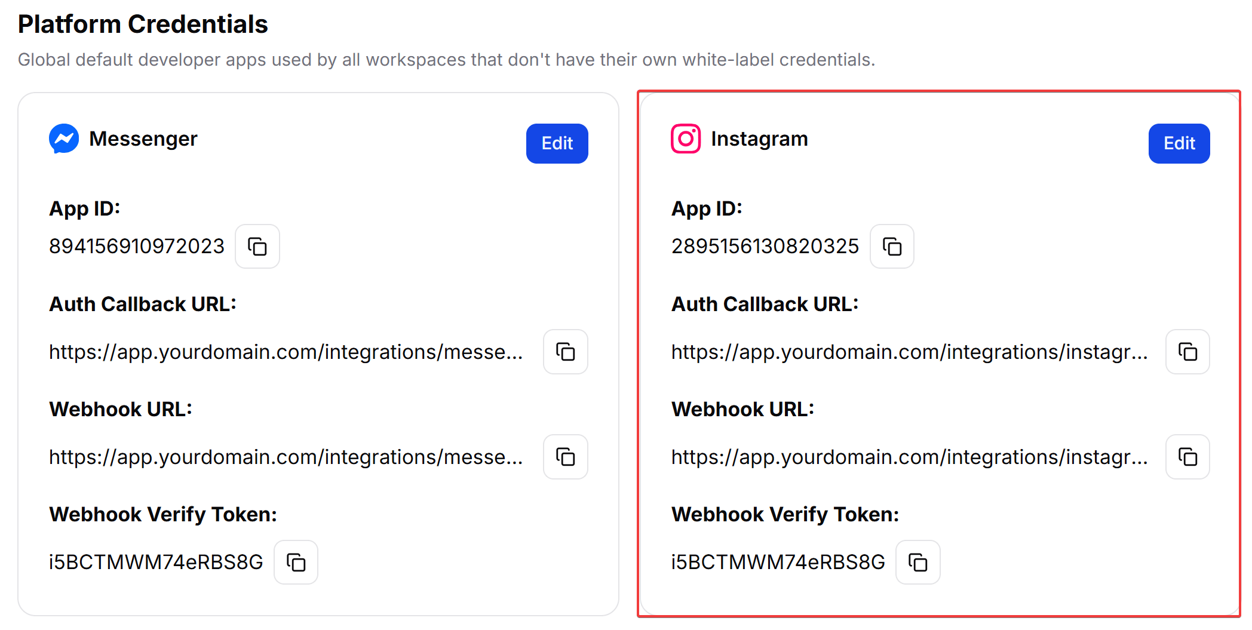
Task: Click the Instagram Webhook URL text
Action: 909,457
